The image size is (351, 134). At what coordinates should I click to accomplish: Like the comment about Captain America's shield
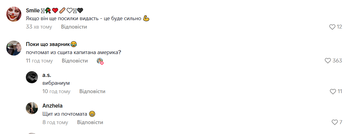tap(328, 61)
